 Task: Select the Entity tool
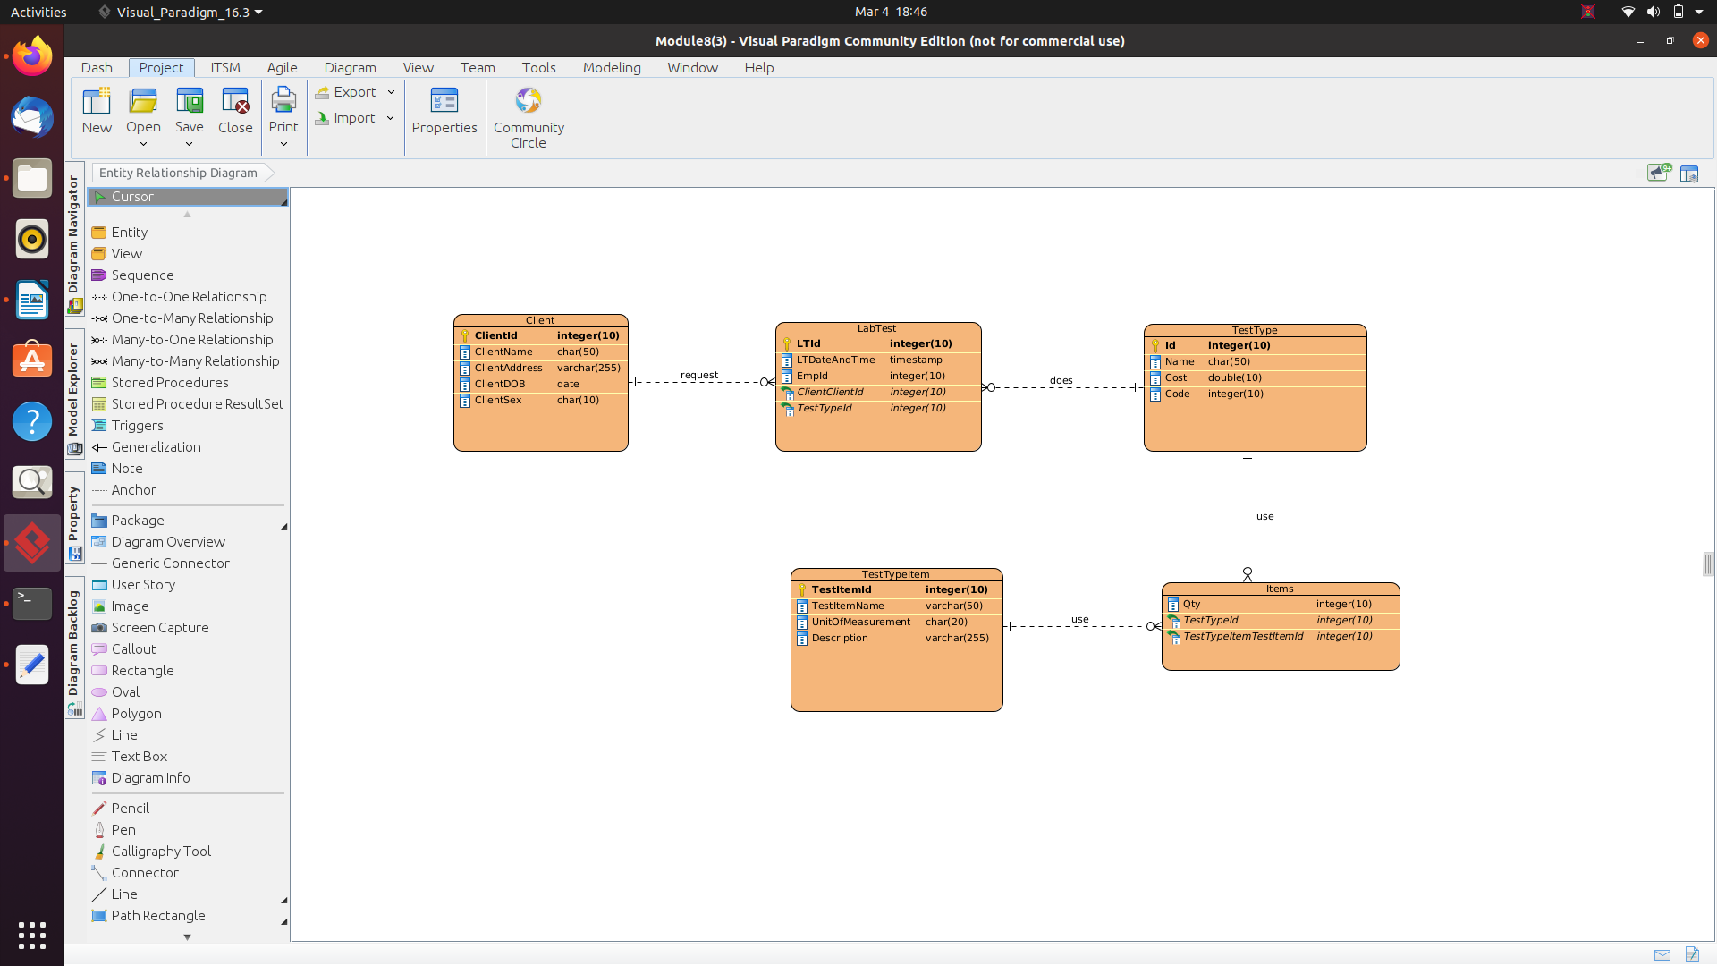pos(129,232)
